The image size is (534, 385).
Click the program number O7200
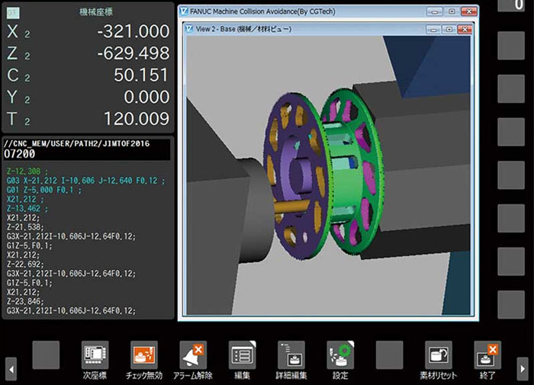(19, 154)
